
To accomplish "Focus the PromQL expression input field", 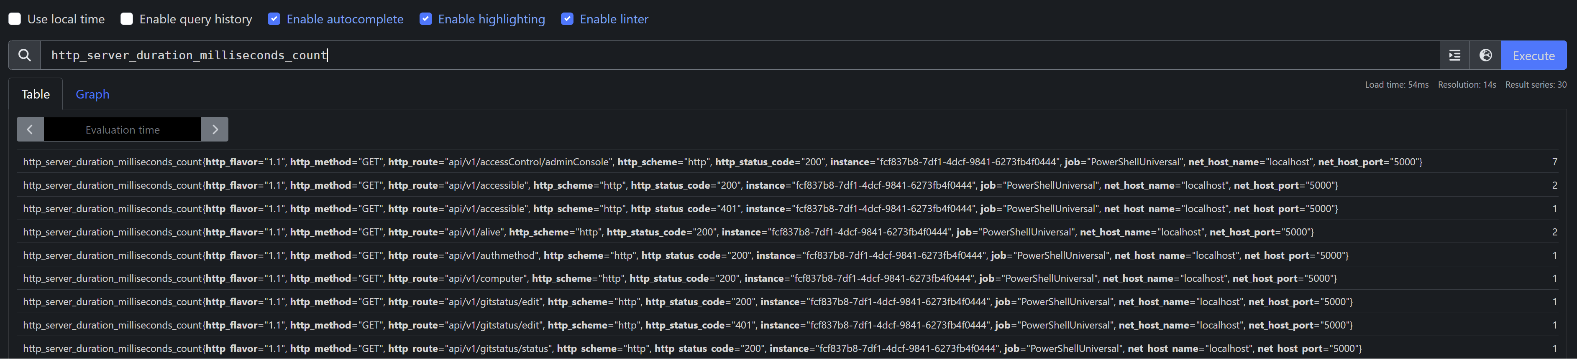I will [x=735, y=56].
